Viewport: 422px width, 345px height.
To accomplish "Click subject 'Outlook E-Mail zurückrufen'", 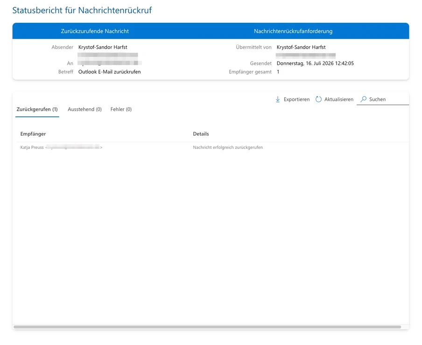I will [110, 72].
